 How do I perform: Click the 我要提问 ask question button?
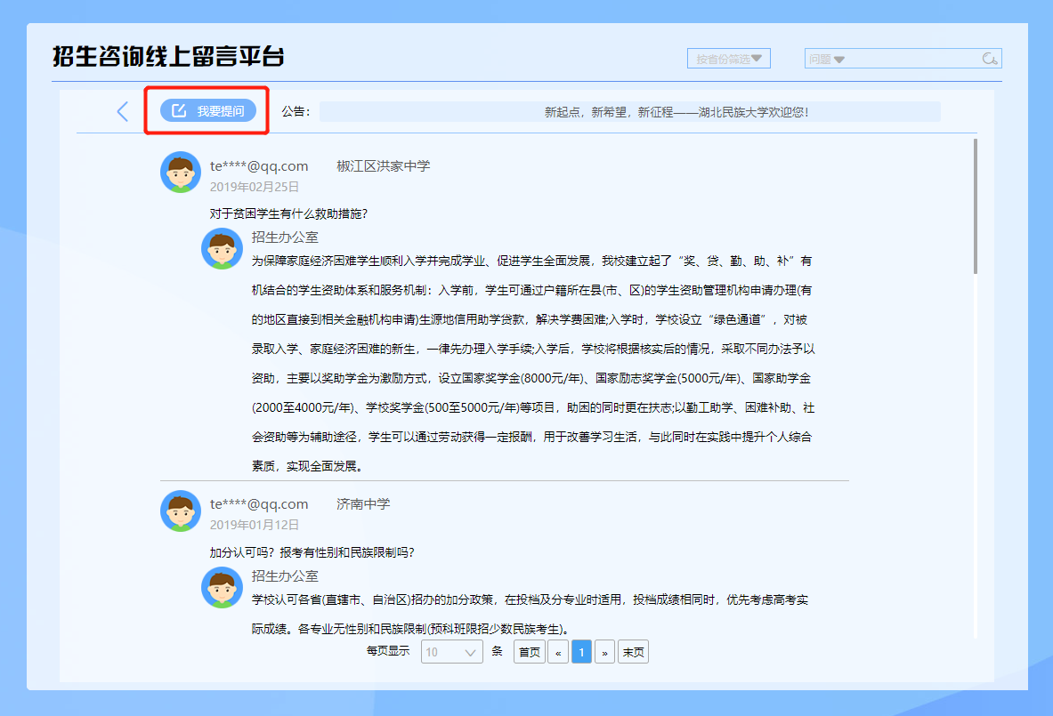208,111
